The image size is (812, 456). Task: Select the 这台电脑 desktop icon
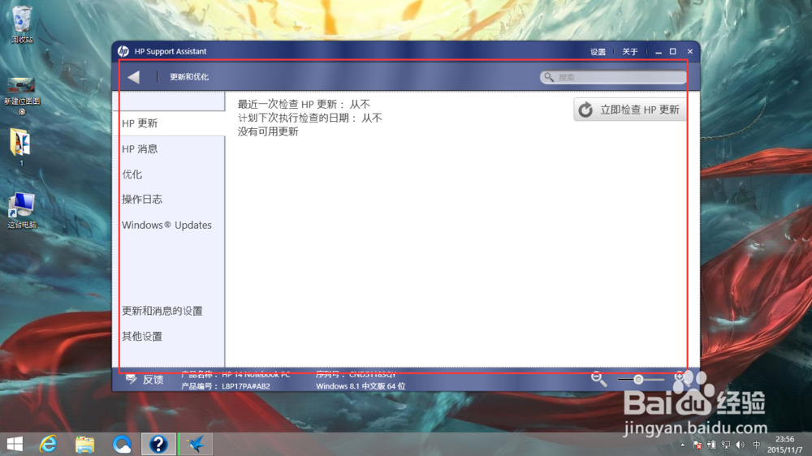(22, 210)
